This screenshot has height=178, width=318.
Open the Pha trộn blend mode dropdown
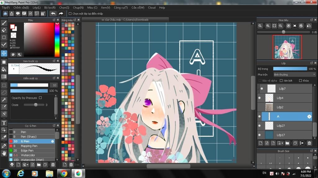(x=294, y=75)
